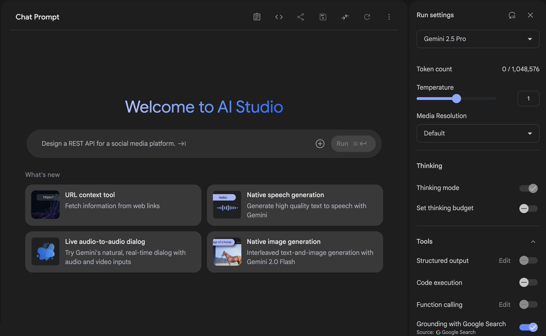Click the Run button
Screen dimensions: 546x336
353,144
